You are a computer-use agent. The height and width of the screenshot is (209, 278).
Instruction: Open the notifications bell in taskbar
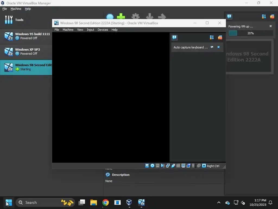pos(270,202)
